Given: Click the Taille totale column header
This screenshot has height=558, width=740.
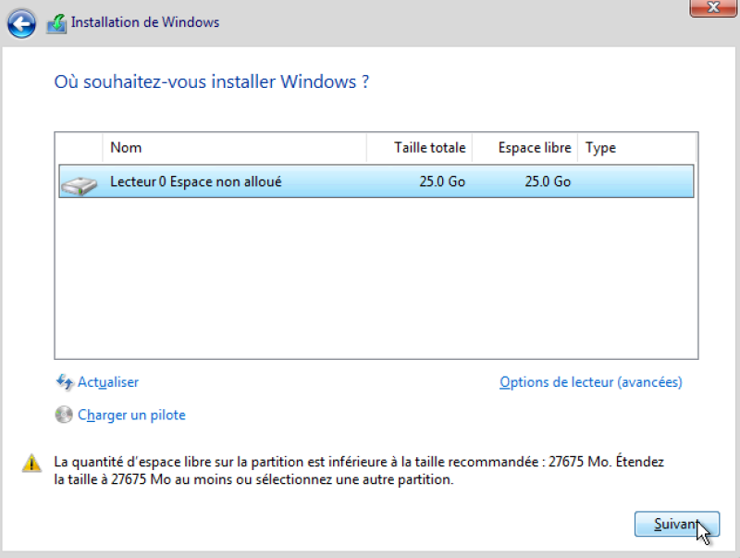Looking at the screenshot, I should click(x=419, y=148).
